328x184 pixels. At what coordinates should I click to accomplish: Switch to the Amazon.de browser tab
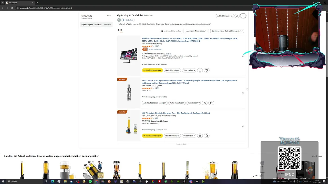coord(19,3)
